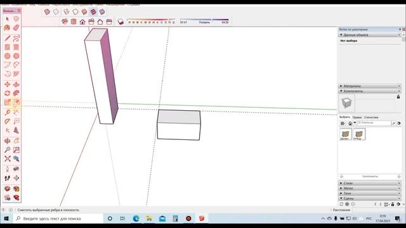
Task: Choose the highlighted Offset tool
Action: click(16, 103)
